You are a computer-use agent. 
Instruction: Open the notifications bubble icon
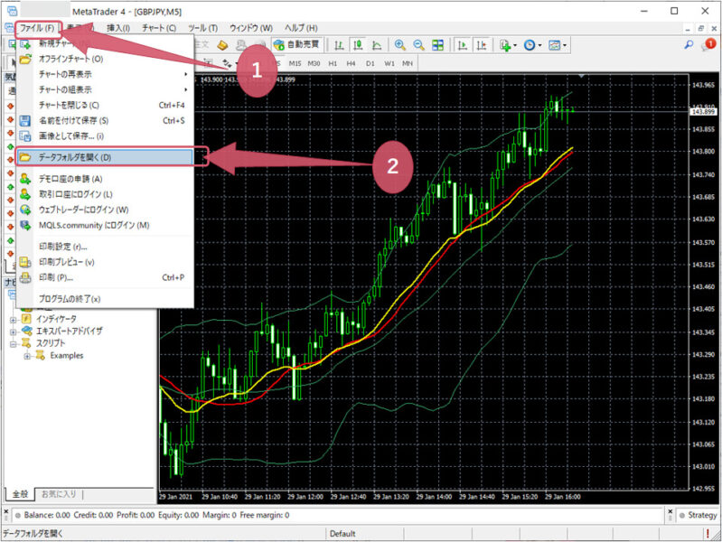[708, 44]
